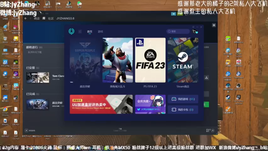Viewport: 268px width, 151px height.
Task: Open OBS Studio desktop icon
Action: [x=239, y=87]
